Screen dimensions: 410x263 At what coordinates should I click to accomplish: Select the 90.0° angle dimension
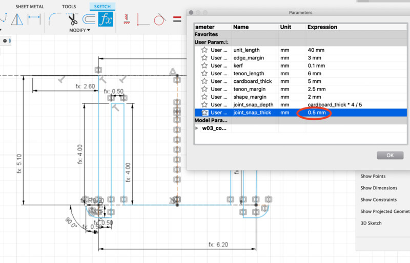click(x=71, y=223)
